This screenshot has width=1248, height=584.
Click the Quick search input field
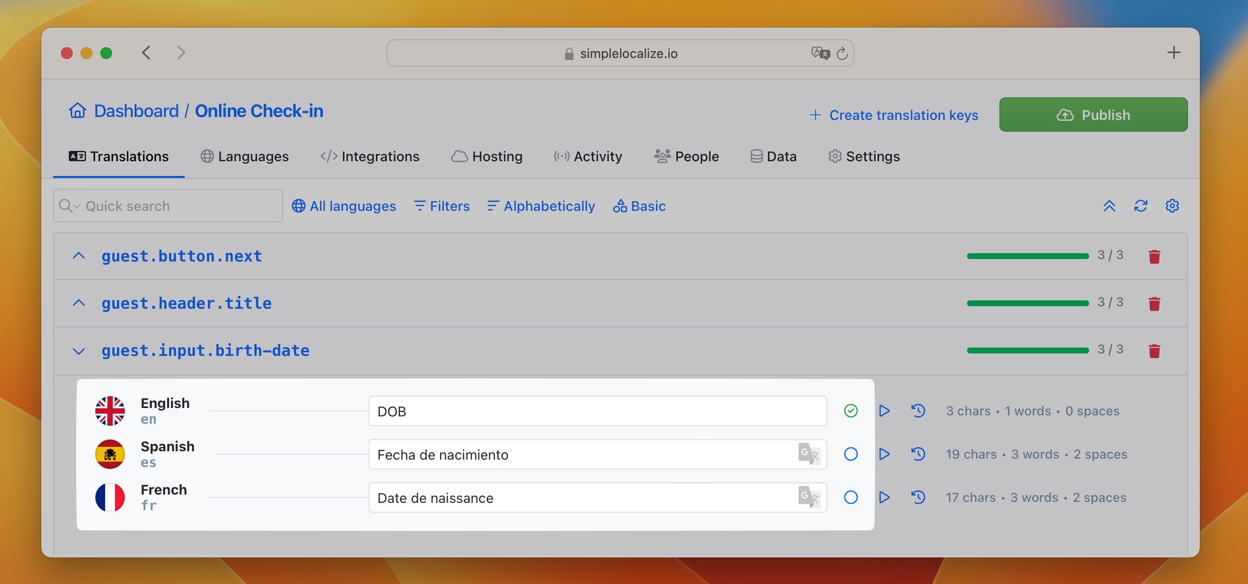point(168,205)
